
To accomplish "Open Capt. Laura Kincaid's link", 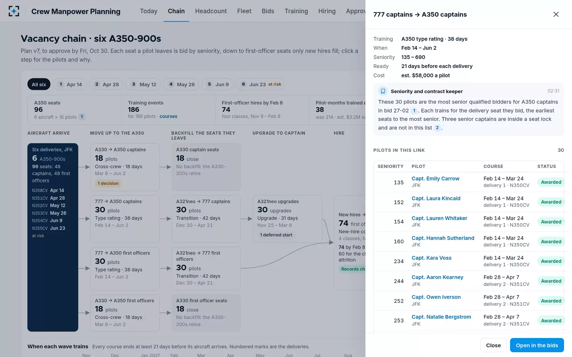I will tap(436, 198).
